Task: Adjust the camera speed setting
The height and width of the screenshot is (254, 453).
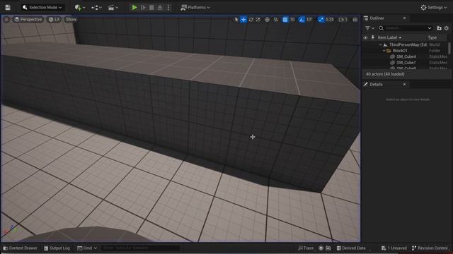Action: [343, 20]
